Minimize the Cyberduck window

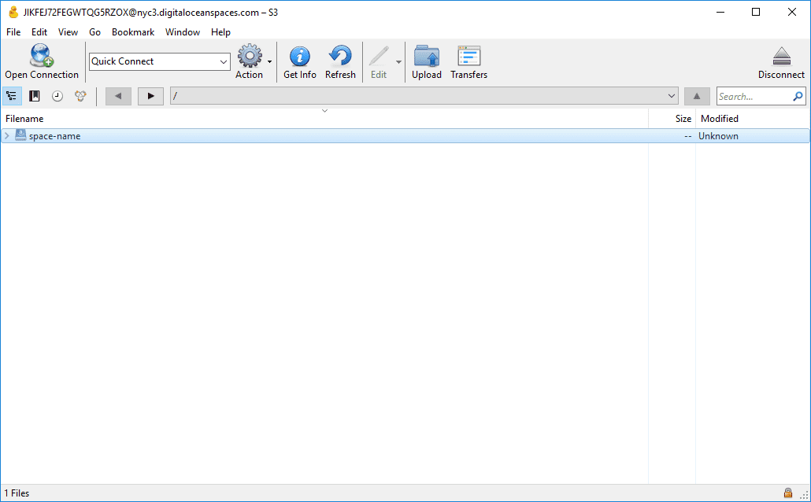pos(720,12)
